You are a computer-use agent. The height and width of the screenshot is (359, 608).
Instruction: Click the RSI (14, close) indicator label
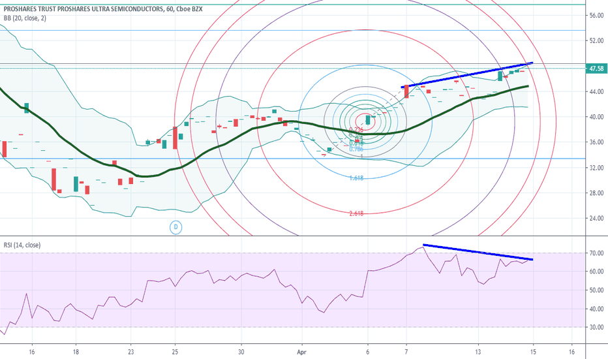pos(22,245)
